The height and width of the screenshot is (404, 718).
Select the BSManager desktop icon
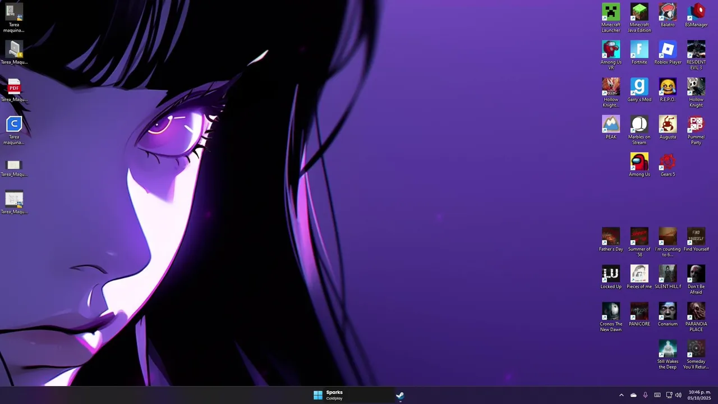(696, 15)
